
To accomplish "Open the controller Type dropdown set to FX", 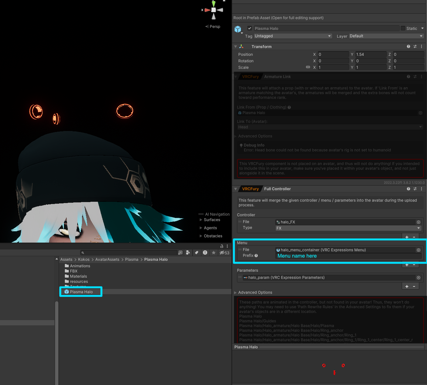I will pyautogui.click(x=348, y=228).
